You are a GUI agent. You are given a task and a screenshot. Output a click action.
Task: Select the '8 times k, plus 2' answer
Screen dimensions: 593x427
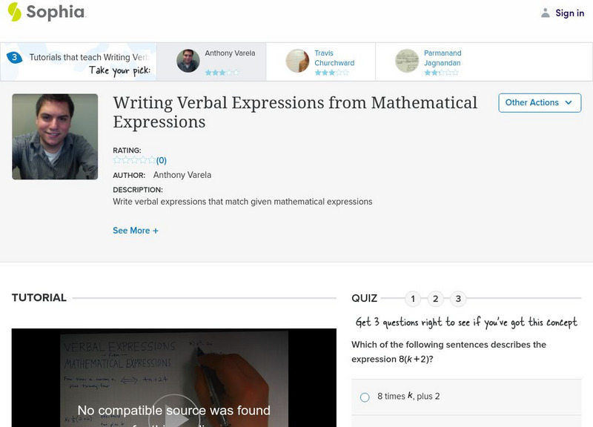tap(365, 397)
